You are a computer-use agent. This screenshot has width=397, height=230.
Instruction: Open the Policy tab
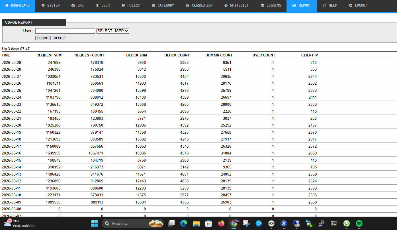[x=131, y=5]
